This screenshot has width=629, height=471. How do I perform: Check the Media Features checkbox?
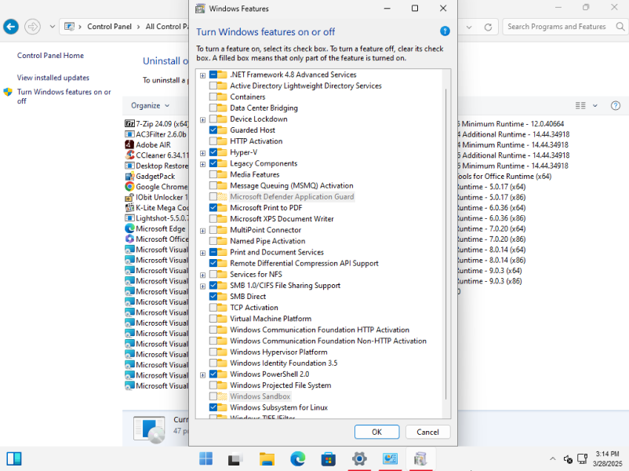pyautogui.click(x=213, y=175)
